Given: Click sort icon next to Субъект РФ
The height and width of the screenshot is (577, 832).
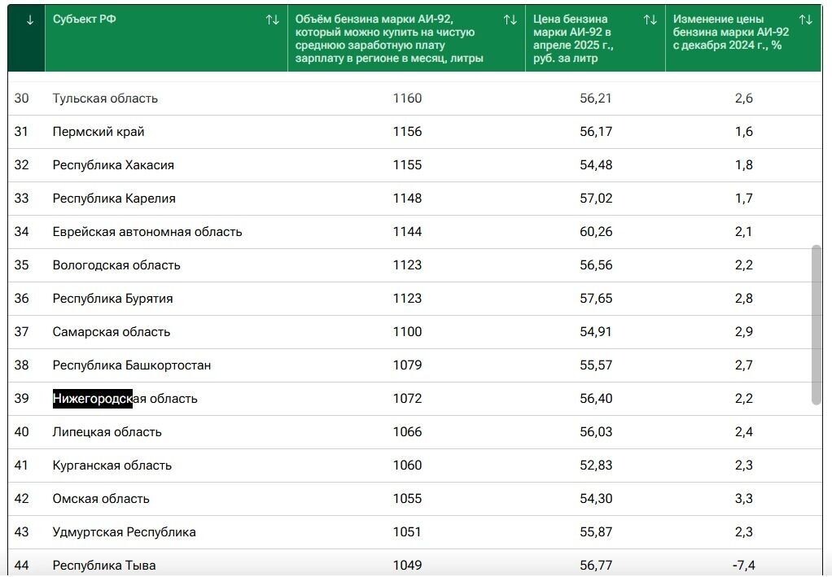Looking at the screenshot, I should coord(273,20).
